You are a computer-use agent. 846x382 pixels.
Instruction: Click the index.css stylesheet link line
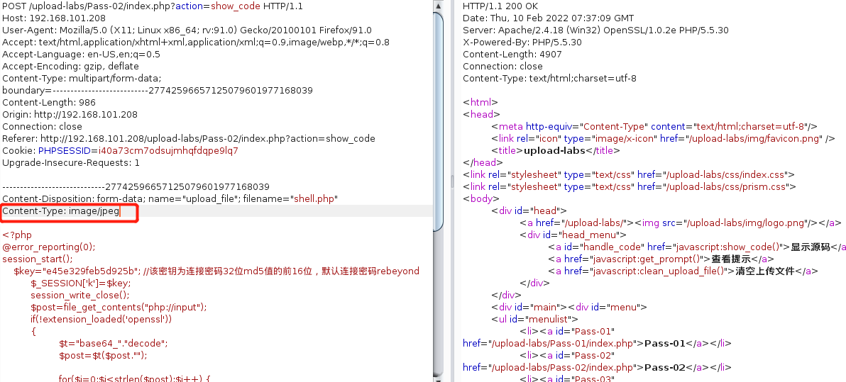629,174
